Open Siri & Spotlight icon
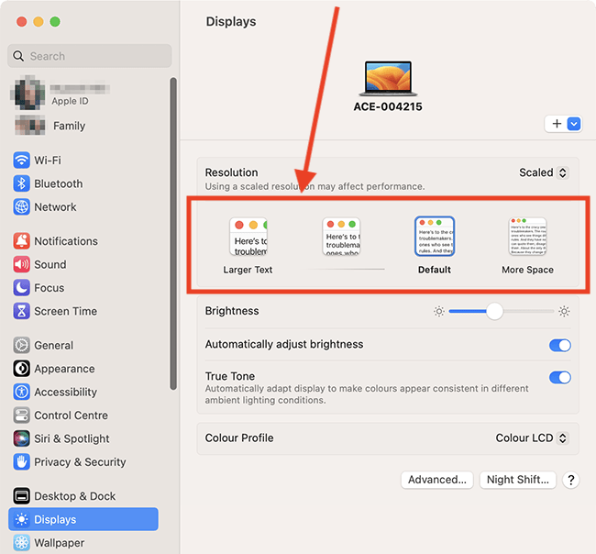 coord(22,438)
